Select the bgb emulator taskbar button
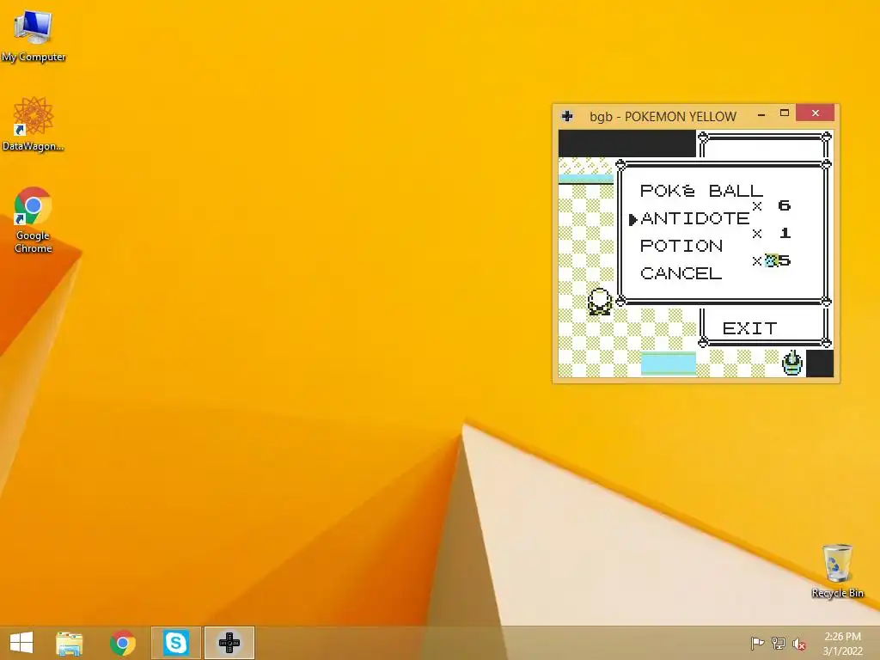880x660 pixels. coord(229,643)
